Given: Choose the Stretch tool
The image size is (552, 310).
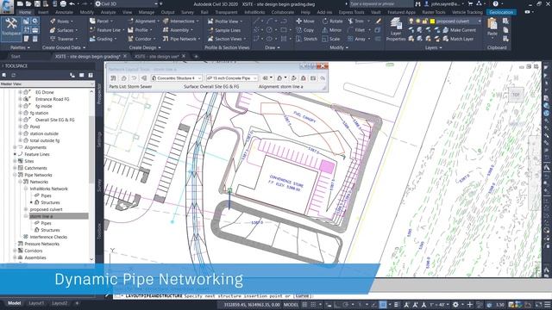Looking at the screenshot, I should [306, 39].
